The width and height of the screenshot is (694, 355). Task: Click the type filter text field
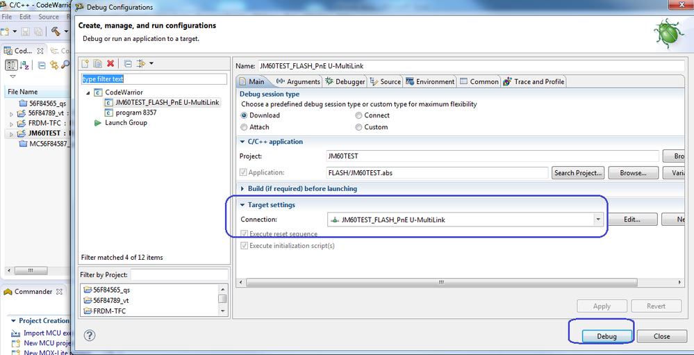point(154,79)
